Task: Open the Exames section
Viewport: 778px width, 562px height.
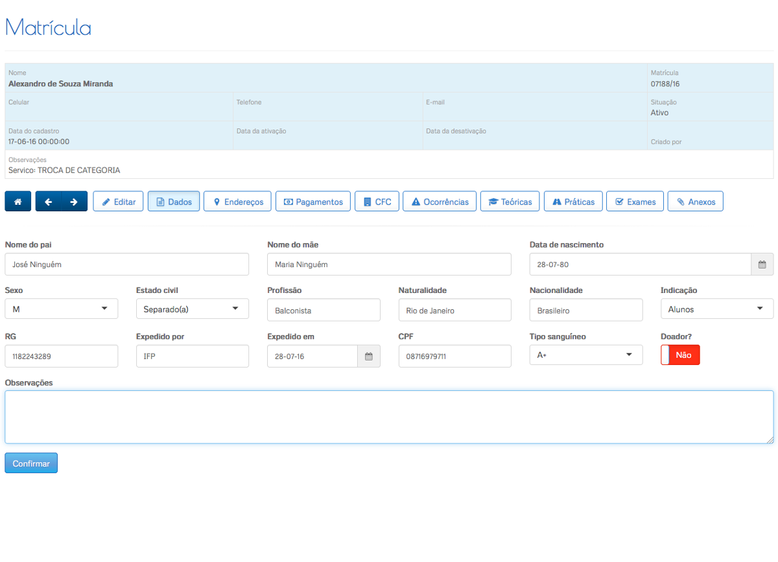Action: [x=635, y=202]
